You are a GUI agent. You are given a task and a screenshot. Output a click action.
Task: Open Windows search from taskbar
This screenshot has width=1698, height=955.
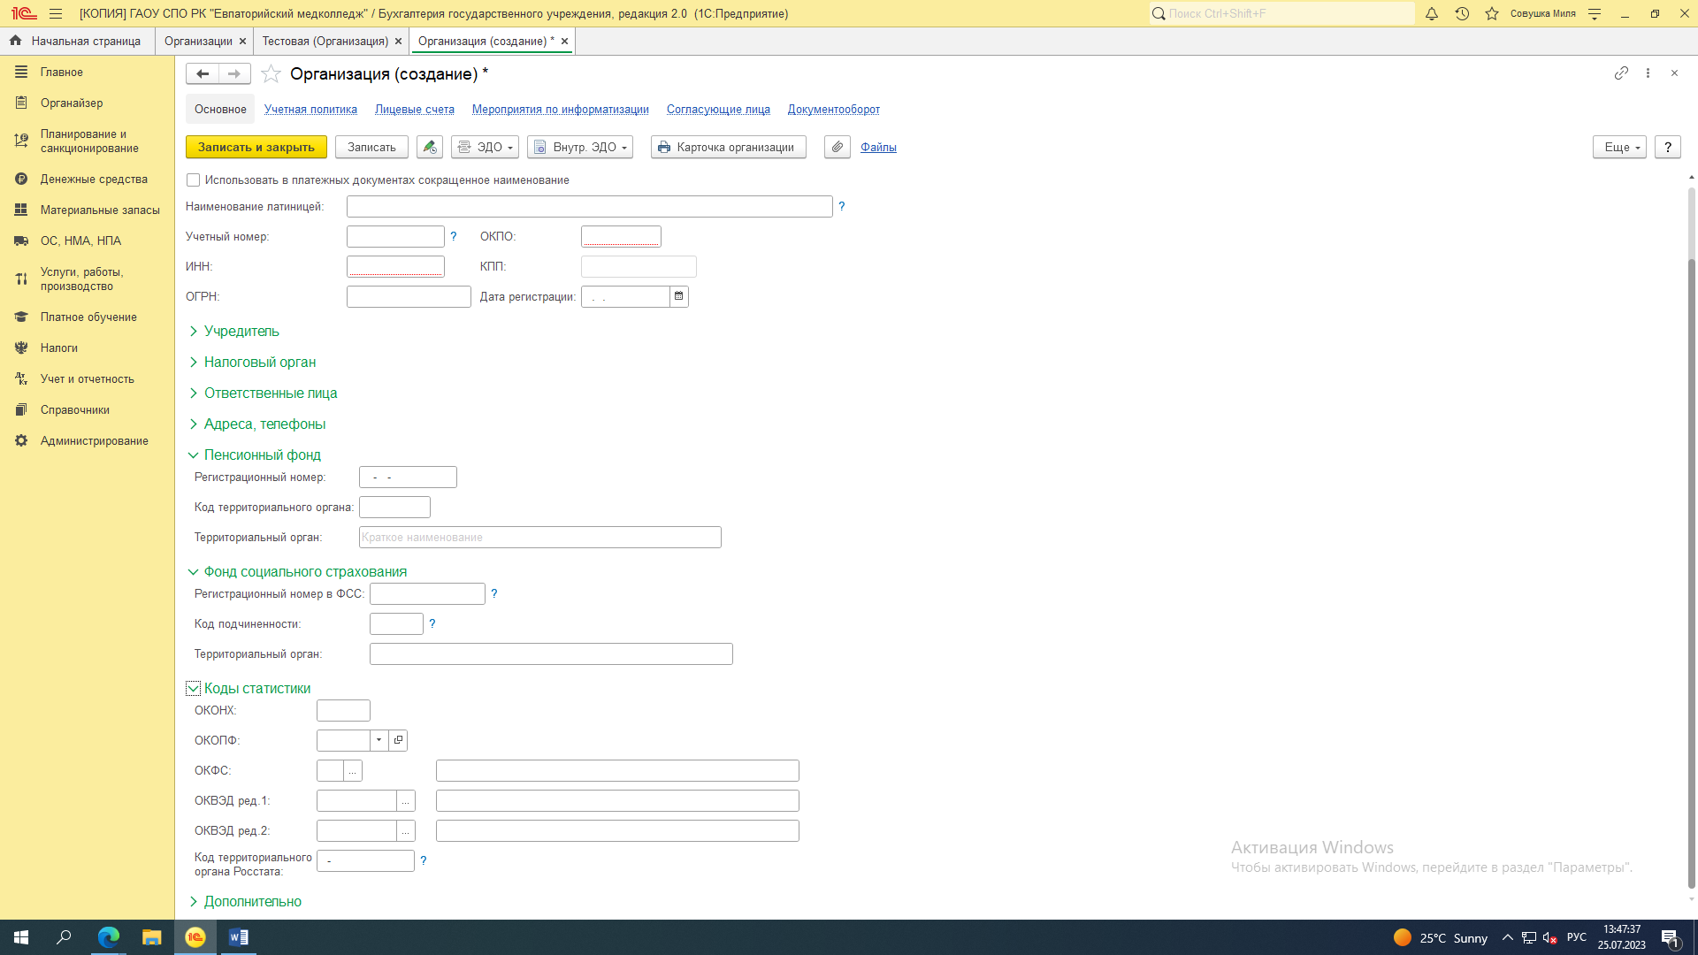click(65, 937)
